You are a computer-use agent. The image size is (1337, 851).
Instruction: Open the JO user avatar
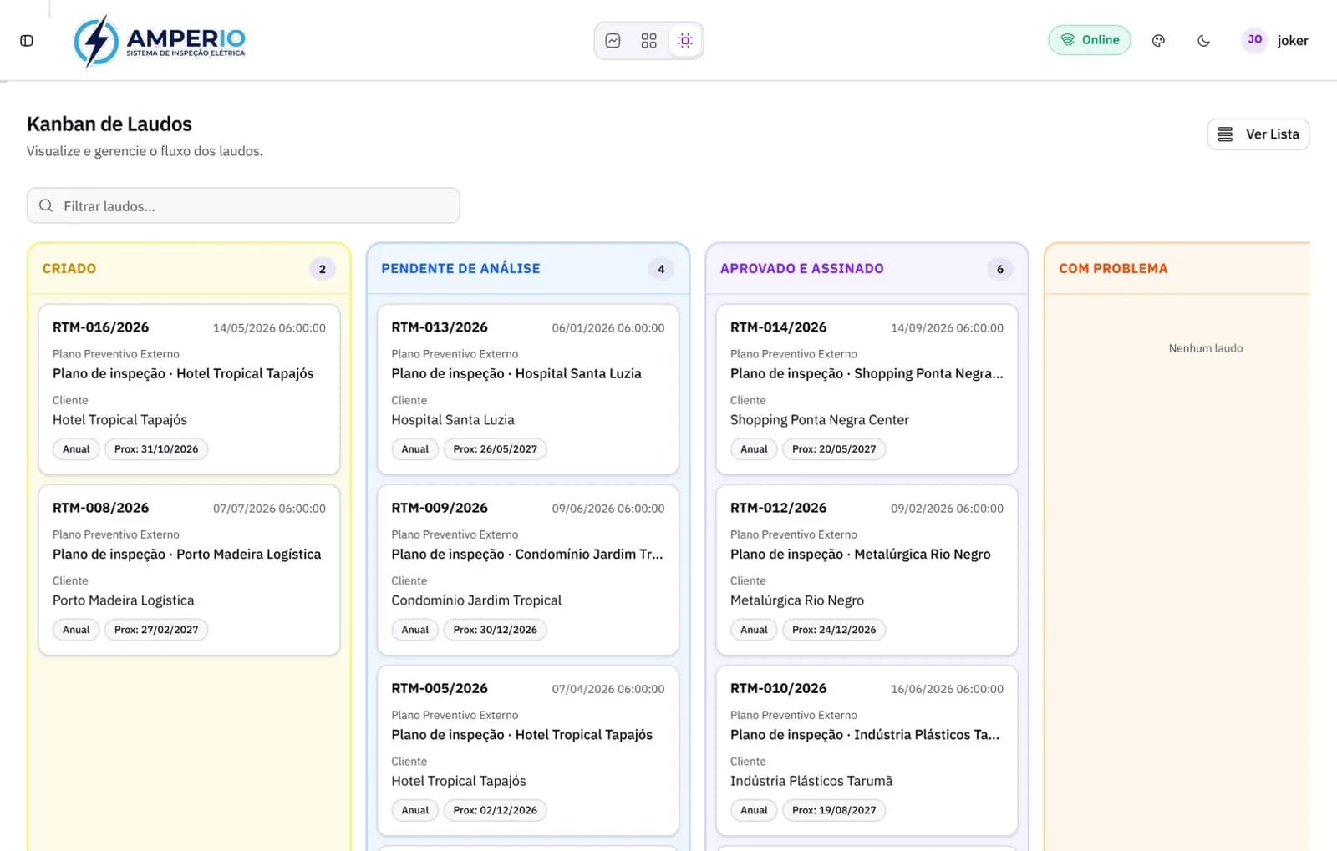pyautogui.click(x=1254, y=39)
